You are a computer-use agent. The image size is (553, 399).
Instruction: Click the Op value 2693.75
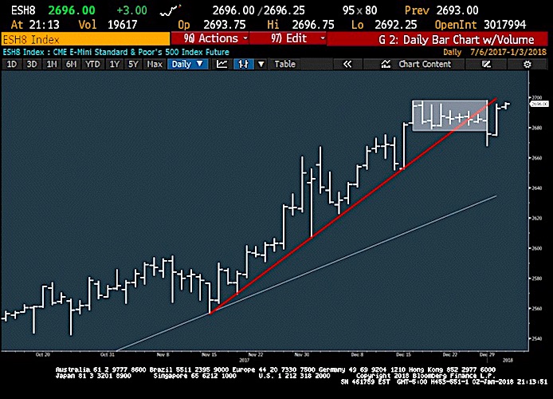[225, 25]
